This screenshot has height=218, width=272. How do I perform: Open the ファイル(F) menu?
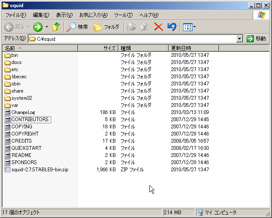tap(16, 15)
